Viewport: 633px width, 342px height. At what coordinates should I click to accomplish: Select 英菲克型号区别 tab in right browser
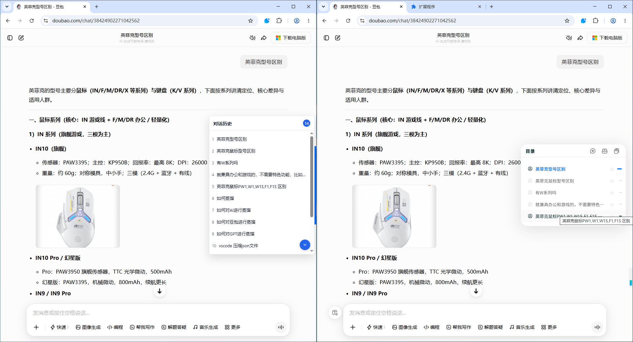(368, 7)
